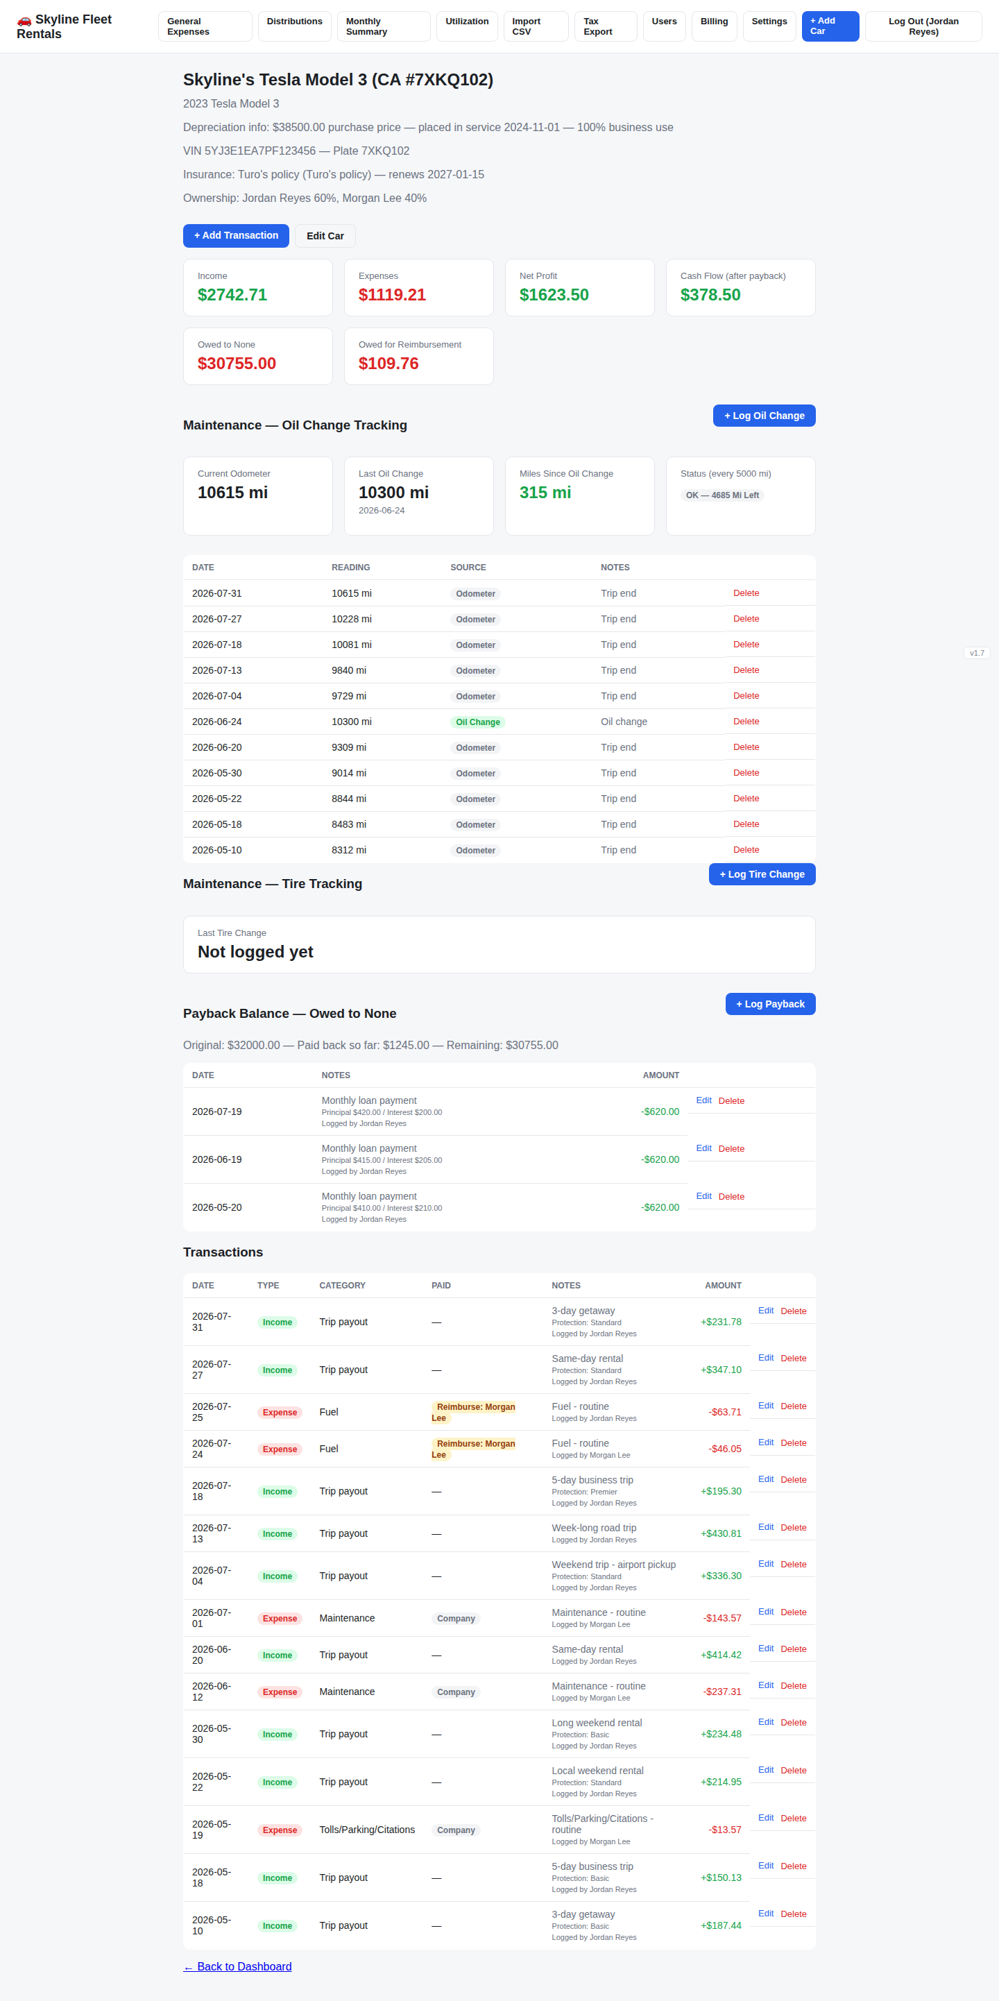The width and height of the screenshot is (999, 2001).
Task: Edit the 2026-07-31 trip payout transaction
Action: click(765, 1311)
